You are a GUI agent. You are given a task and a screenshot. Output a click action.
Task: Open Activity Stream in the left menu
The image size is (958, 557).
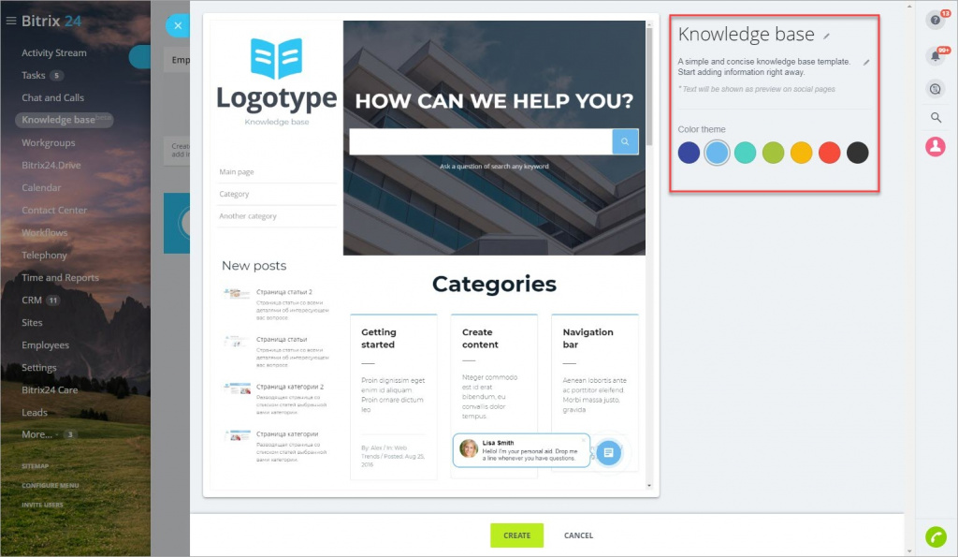pos(53,52)
